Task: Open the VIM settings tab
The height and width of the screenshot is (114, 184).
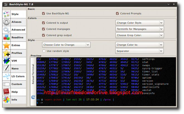Action: (x=14, y=61)
